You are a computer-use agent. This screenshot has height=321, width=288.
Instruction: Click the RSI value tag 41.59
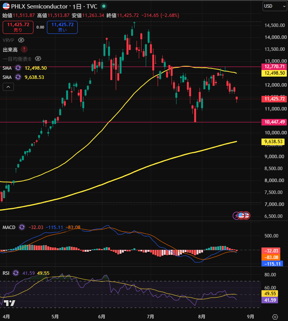click(x=270, y=300)
